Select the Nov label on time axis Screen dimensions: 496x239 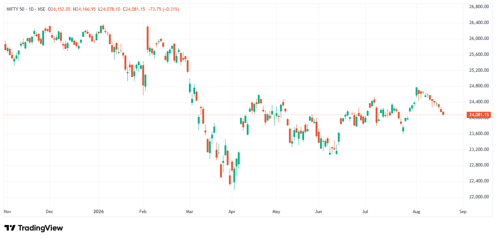click(7, 212)
